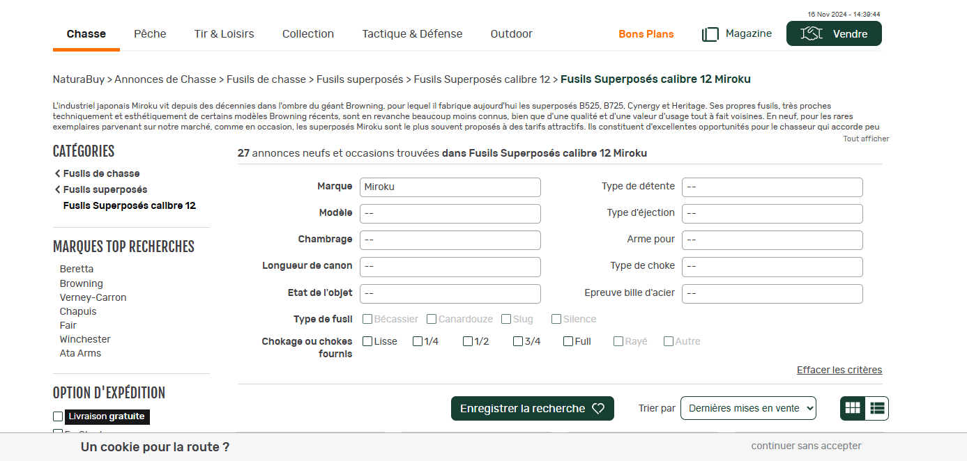
Task: Switch to list view layout
Action: coord(877,408)
